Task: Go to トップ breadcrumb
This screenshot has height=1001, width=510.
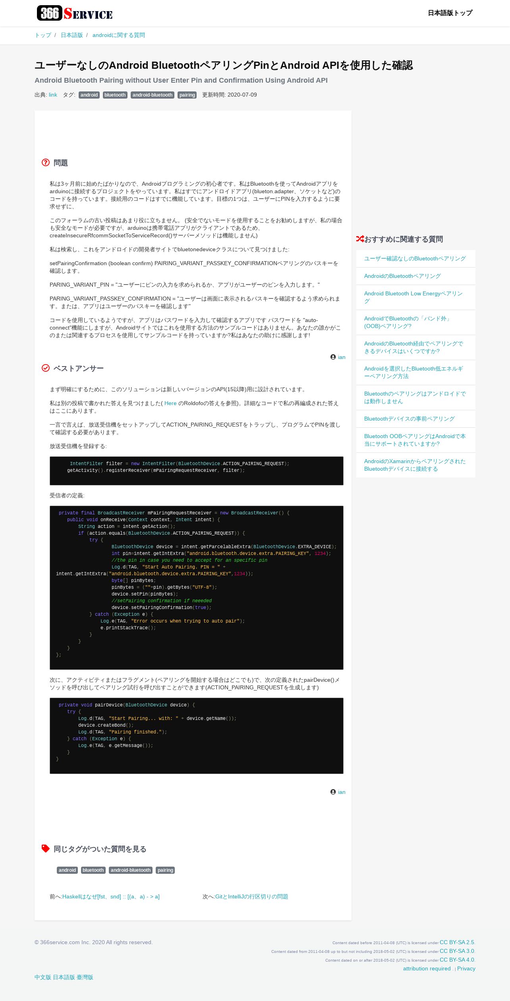Action: [43, 35]
